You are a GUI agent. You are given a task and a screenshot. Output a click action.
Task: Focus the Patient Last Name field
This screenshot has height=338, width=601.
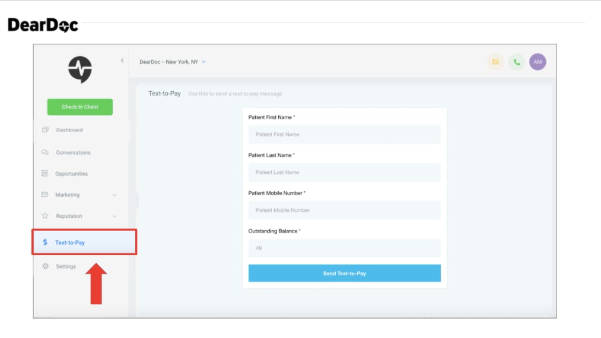tap(345, 172)
